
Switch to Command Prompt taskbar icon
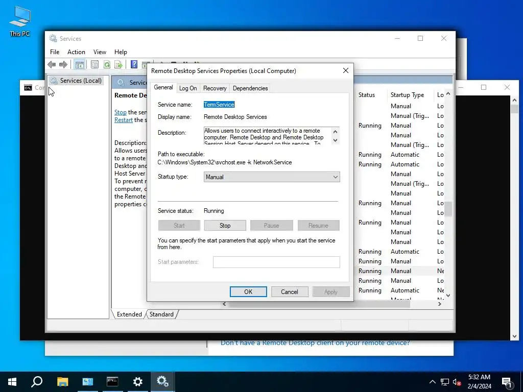112,381
